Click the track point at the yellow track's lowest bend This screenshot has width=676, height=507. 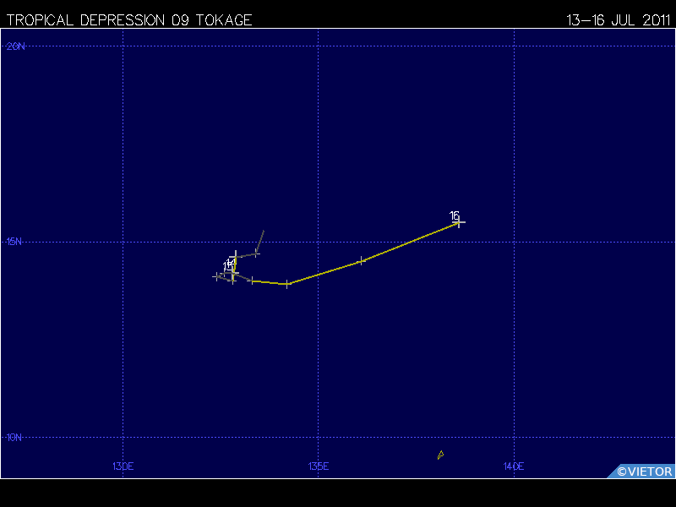tap(287, 284)
